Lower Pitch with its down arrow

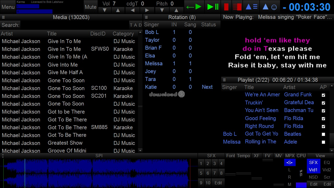(x=162, y=10)
